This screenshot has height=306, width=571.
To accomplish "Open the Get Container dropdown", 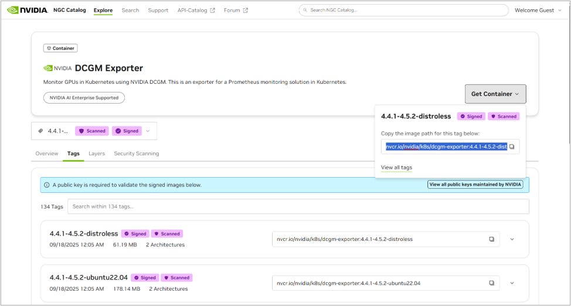I will pyautogui.click(x=495, y=94).
